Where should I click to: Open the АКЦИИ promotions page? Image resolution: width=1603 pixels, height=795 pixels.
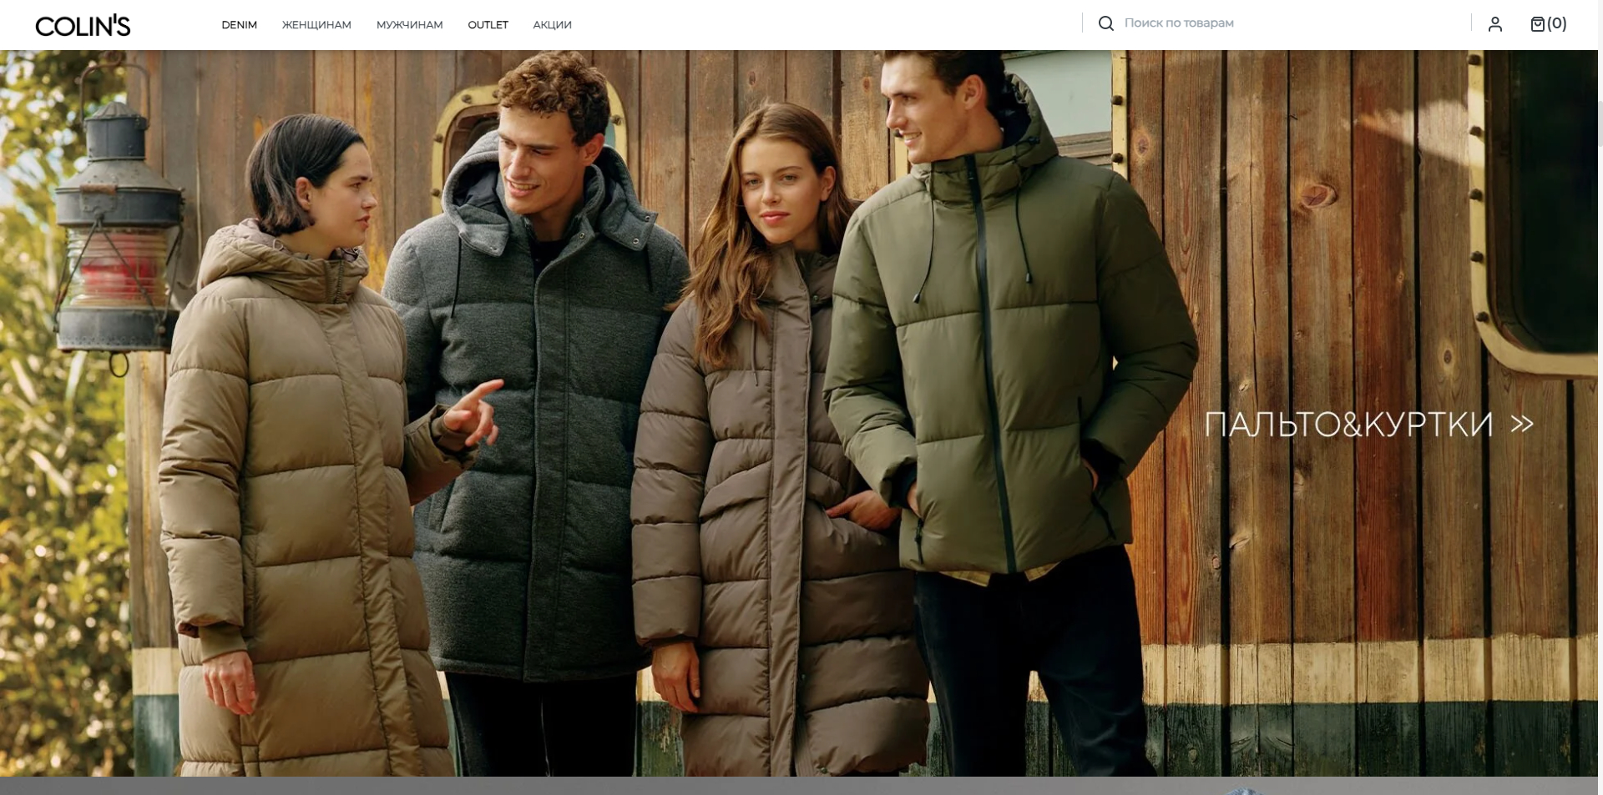click(x=552, y=25)
